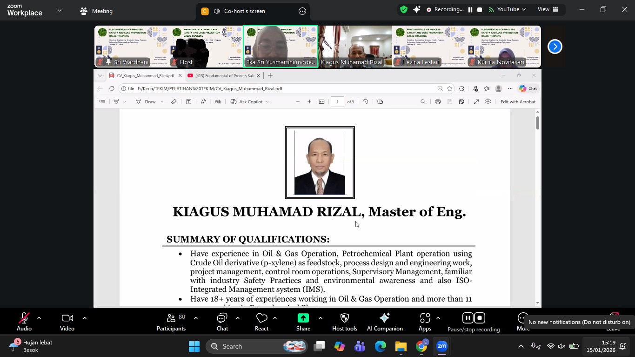Click the PDF page number field
635x357 pixels.
[x=337, y=102]
